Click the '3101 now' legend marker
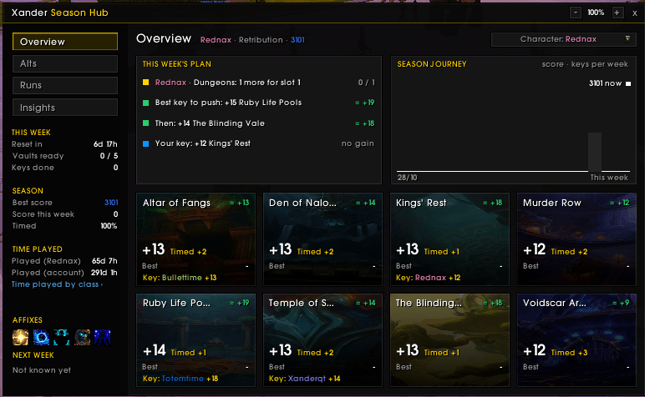 (x=628, y=83)
